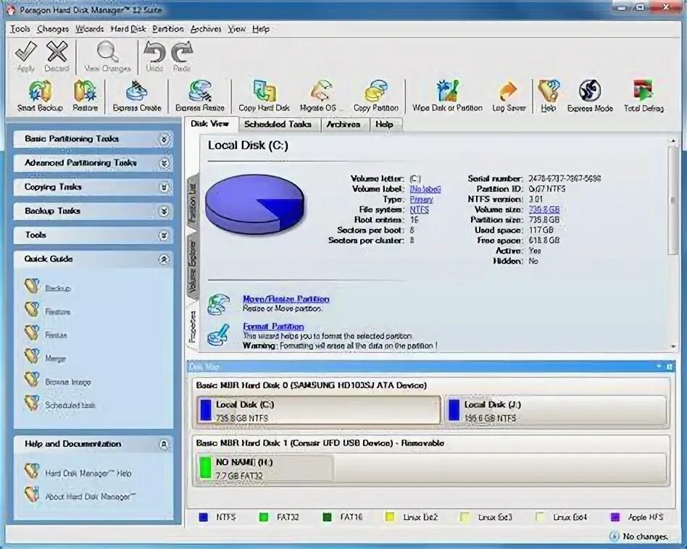Open the Hard Disk menu
Image resolution: width=687 pixels, height=549 pixels.
tap(128, 29)
